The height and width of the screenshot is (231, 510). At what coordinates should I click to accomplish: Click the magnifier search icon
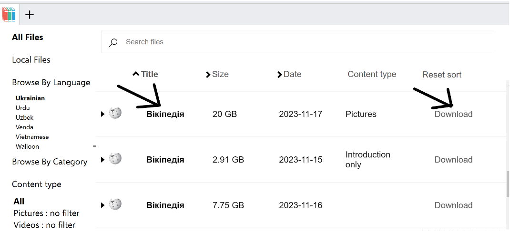pyautogui.click(x=113, y=42)
